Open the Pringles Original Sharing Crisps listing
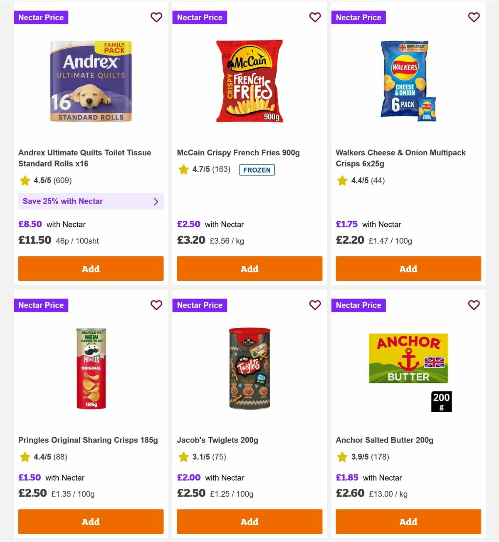 (x=88, y=440)
